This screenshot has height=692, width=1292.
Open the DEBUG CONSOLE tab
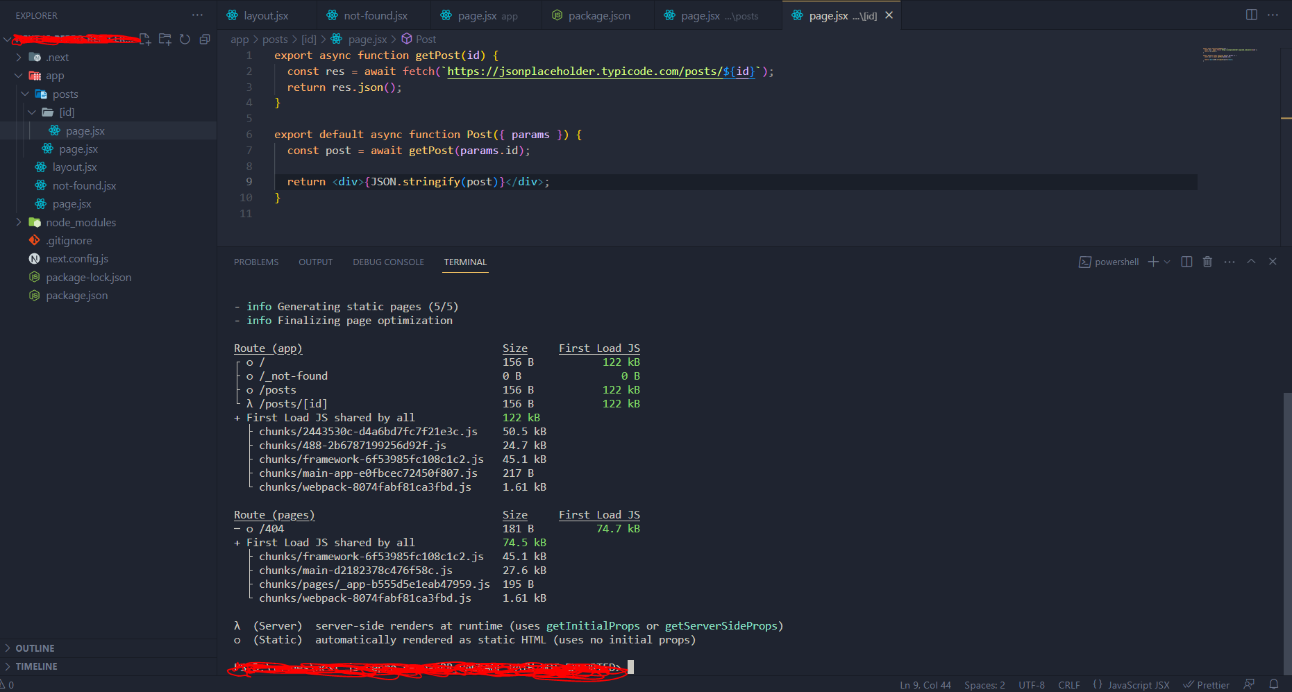(388, 262)
